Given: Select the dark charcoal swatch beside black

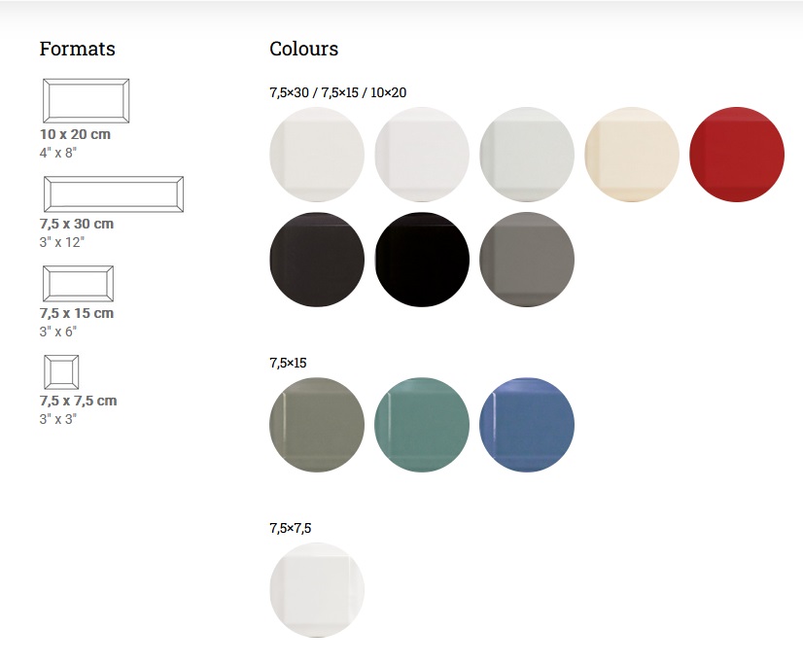Looking at the screenshot, I should (317, 260).
